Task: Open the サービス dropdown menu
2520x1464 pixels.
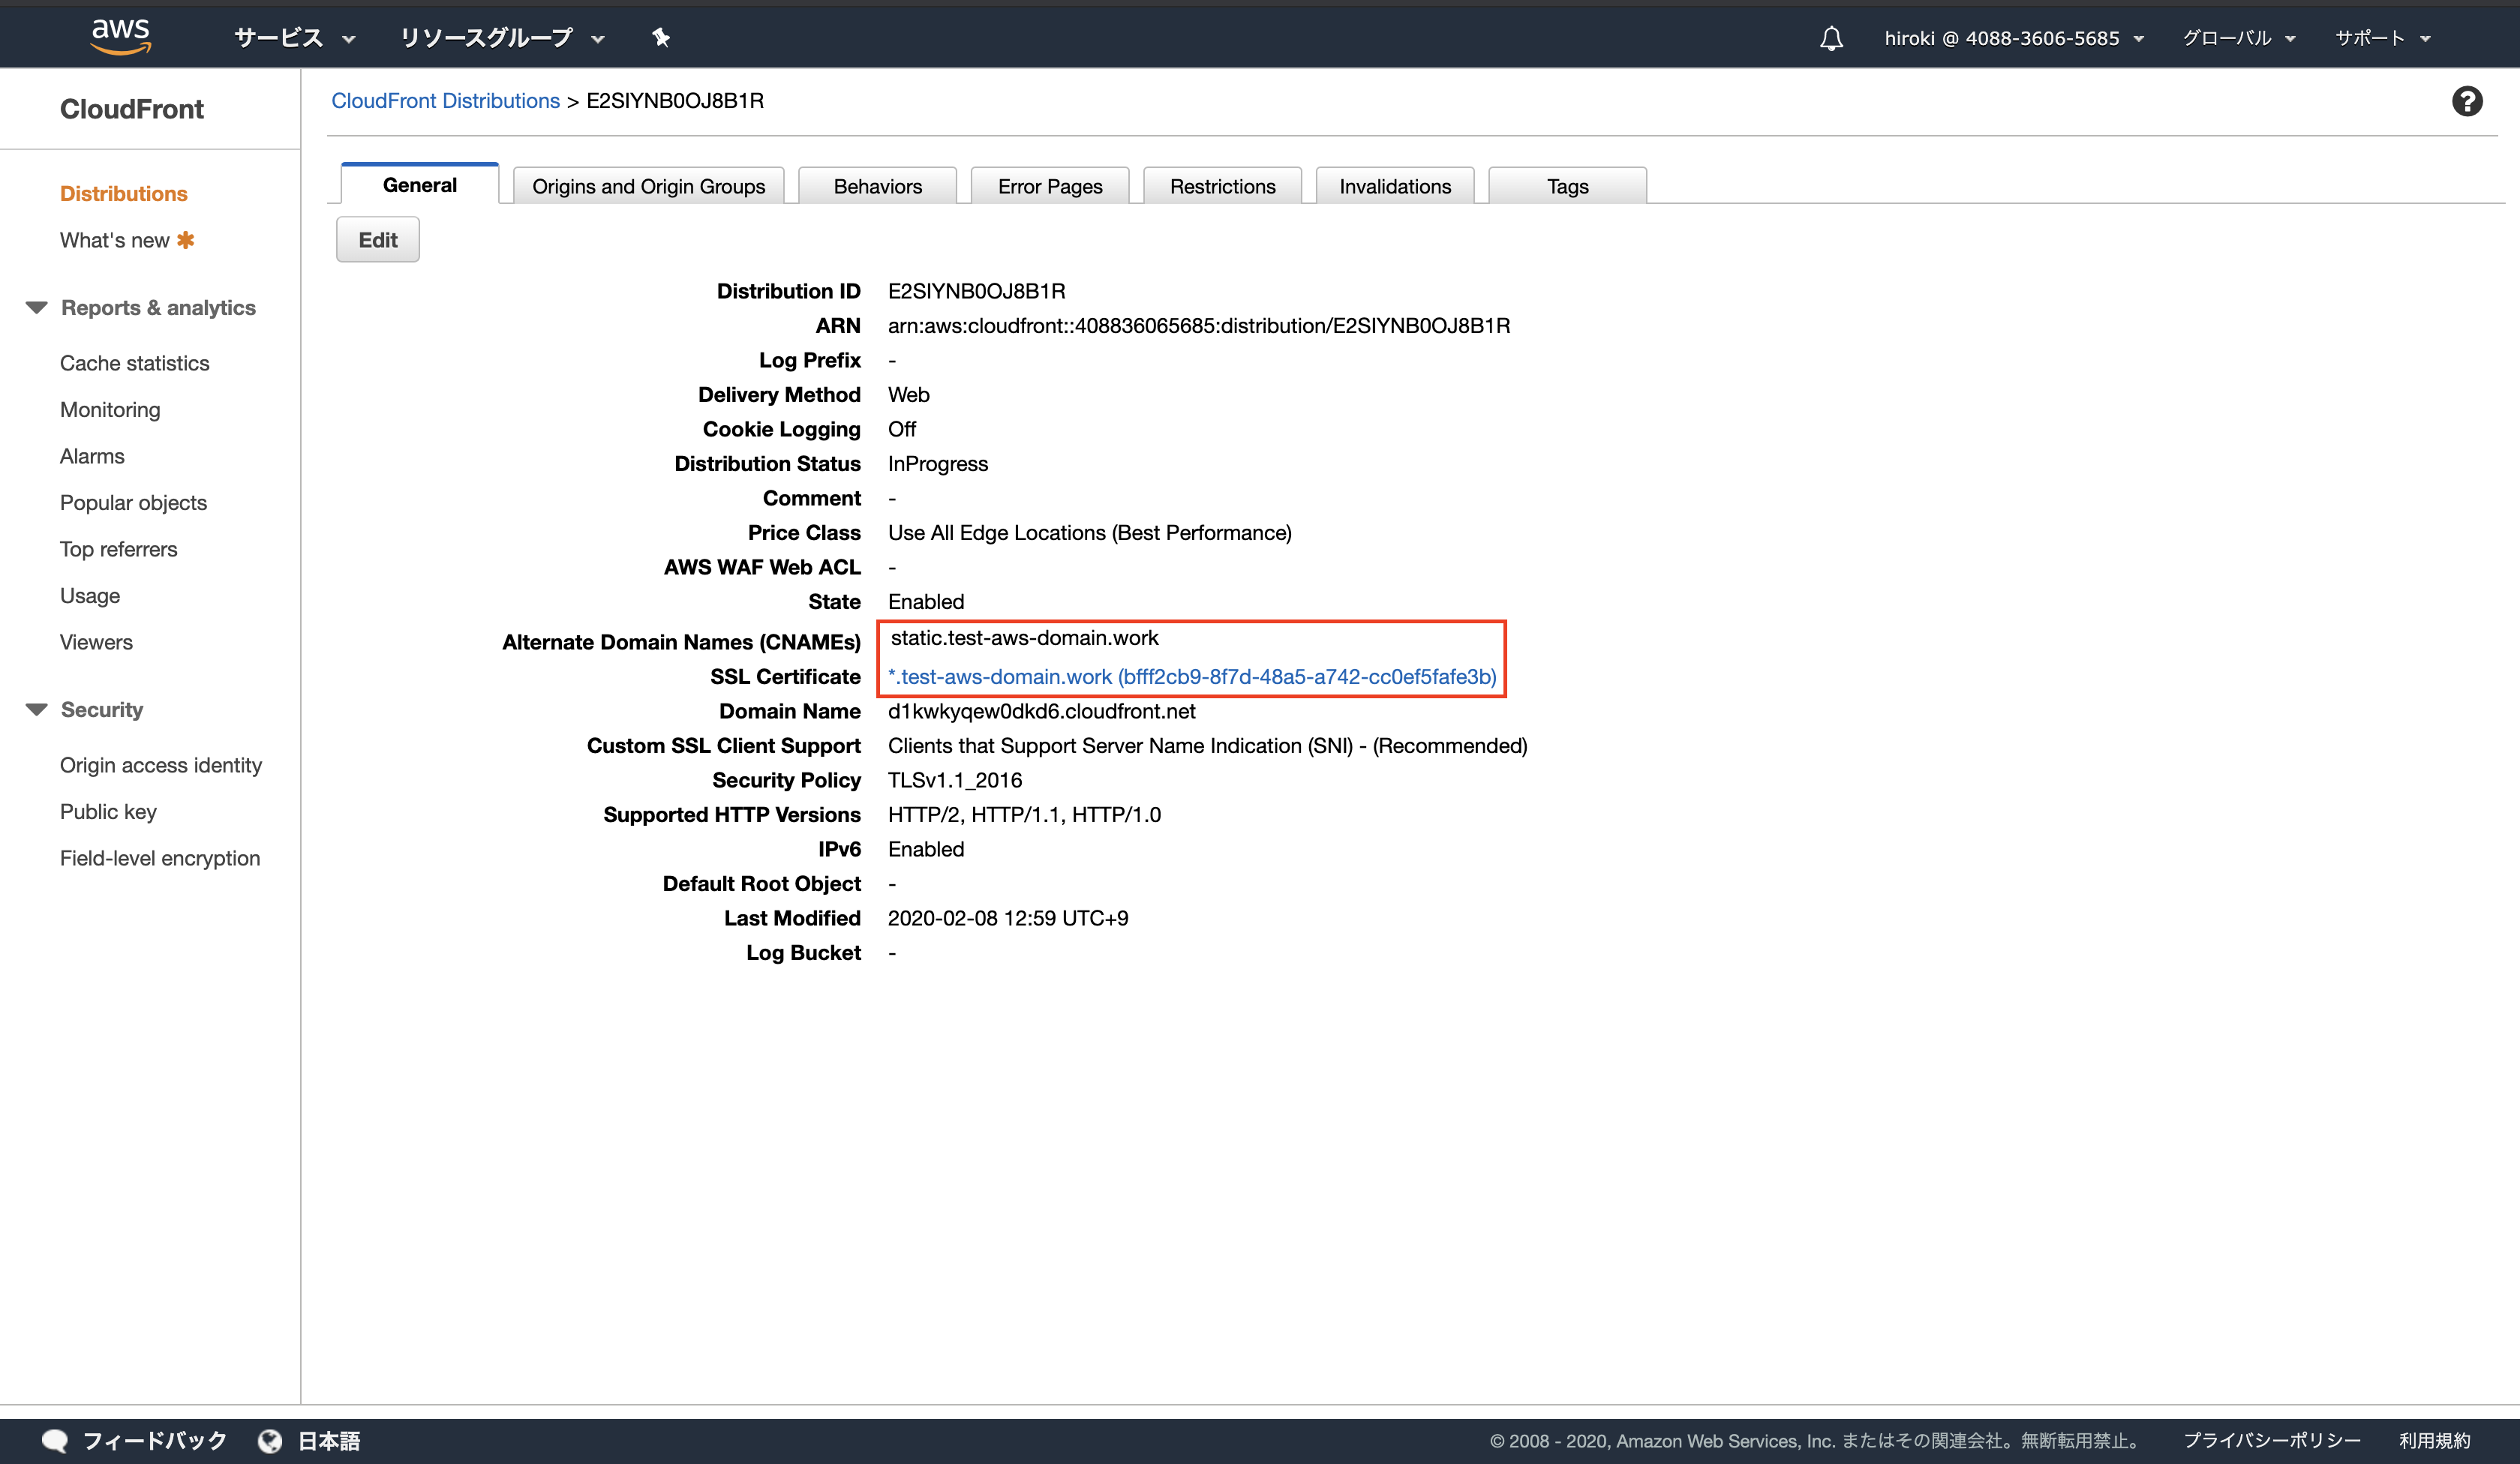Action: [x=294, y=38]
